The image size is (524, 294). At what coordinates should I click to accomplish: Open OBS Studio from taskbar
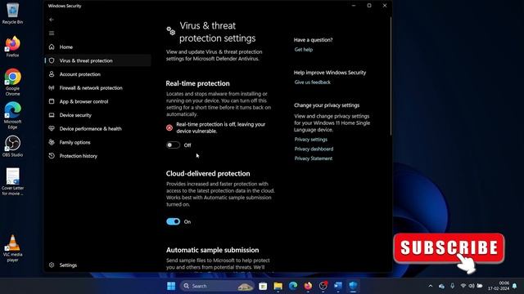coord(323,286)
